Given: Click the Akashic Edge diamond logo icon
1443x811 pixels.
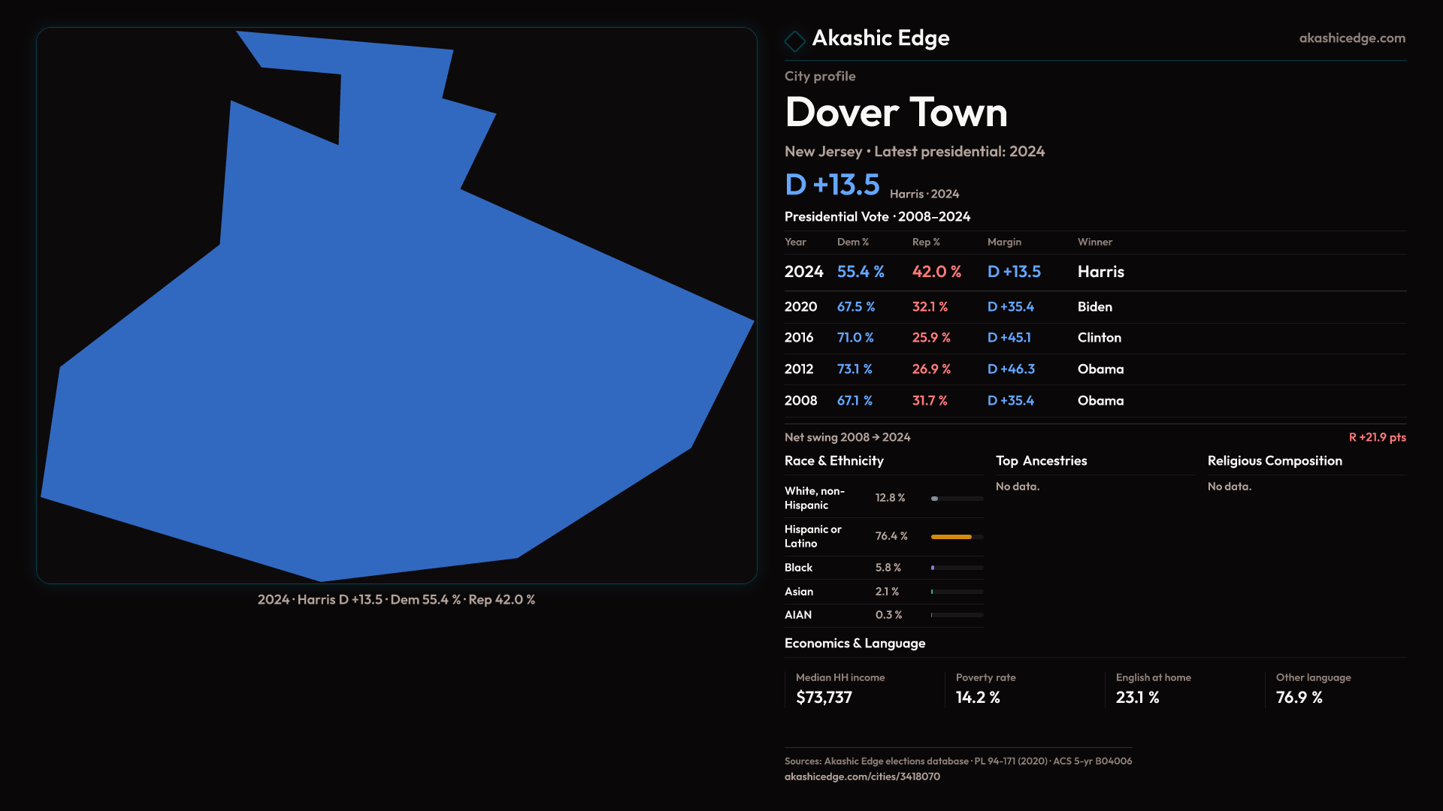Looking at the screenshot, I should (794, 41).
